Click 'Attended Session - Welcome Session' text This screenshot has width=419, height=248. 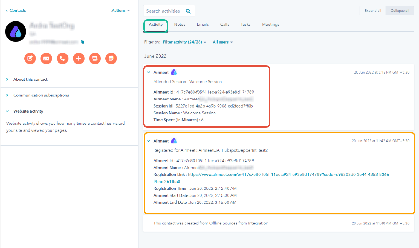188,82
